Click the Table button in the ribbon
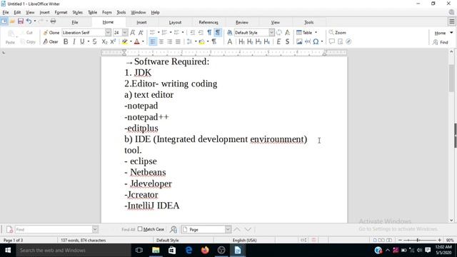The height and width of the screenshot is (257, 457). tap(304, 33)
